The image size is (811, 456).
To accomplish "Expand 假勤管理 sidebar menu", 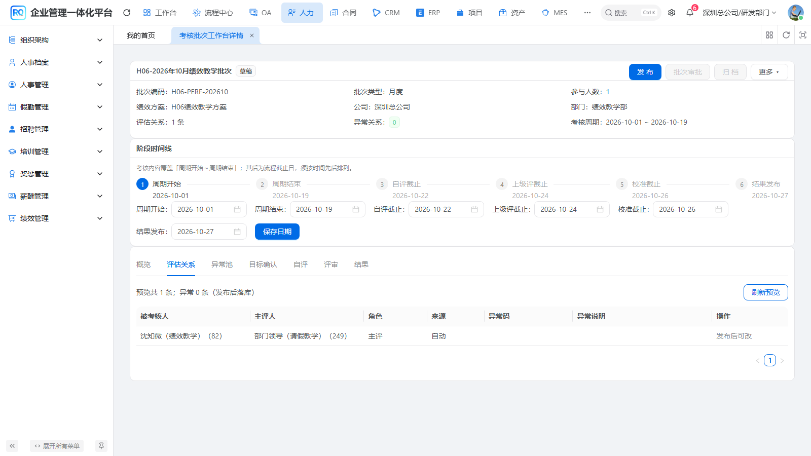I will point(56,107).
